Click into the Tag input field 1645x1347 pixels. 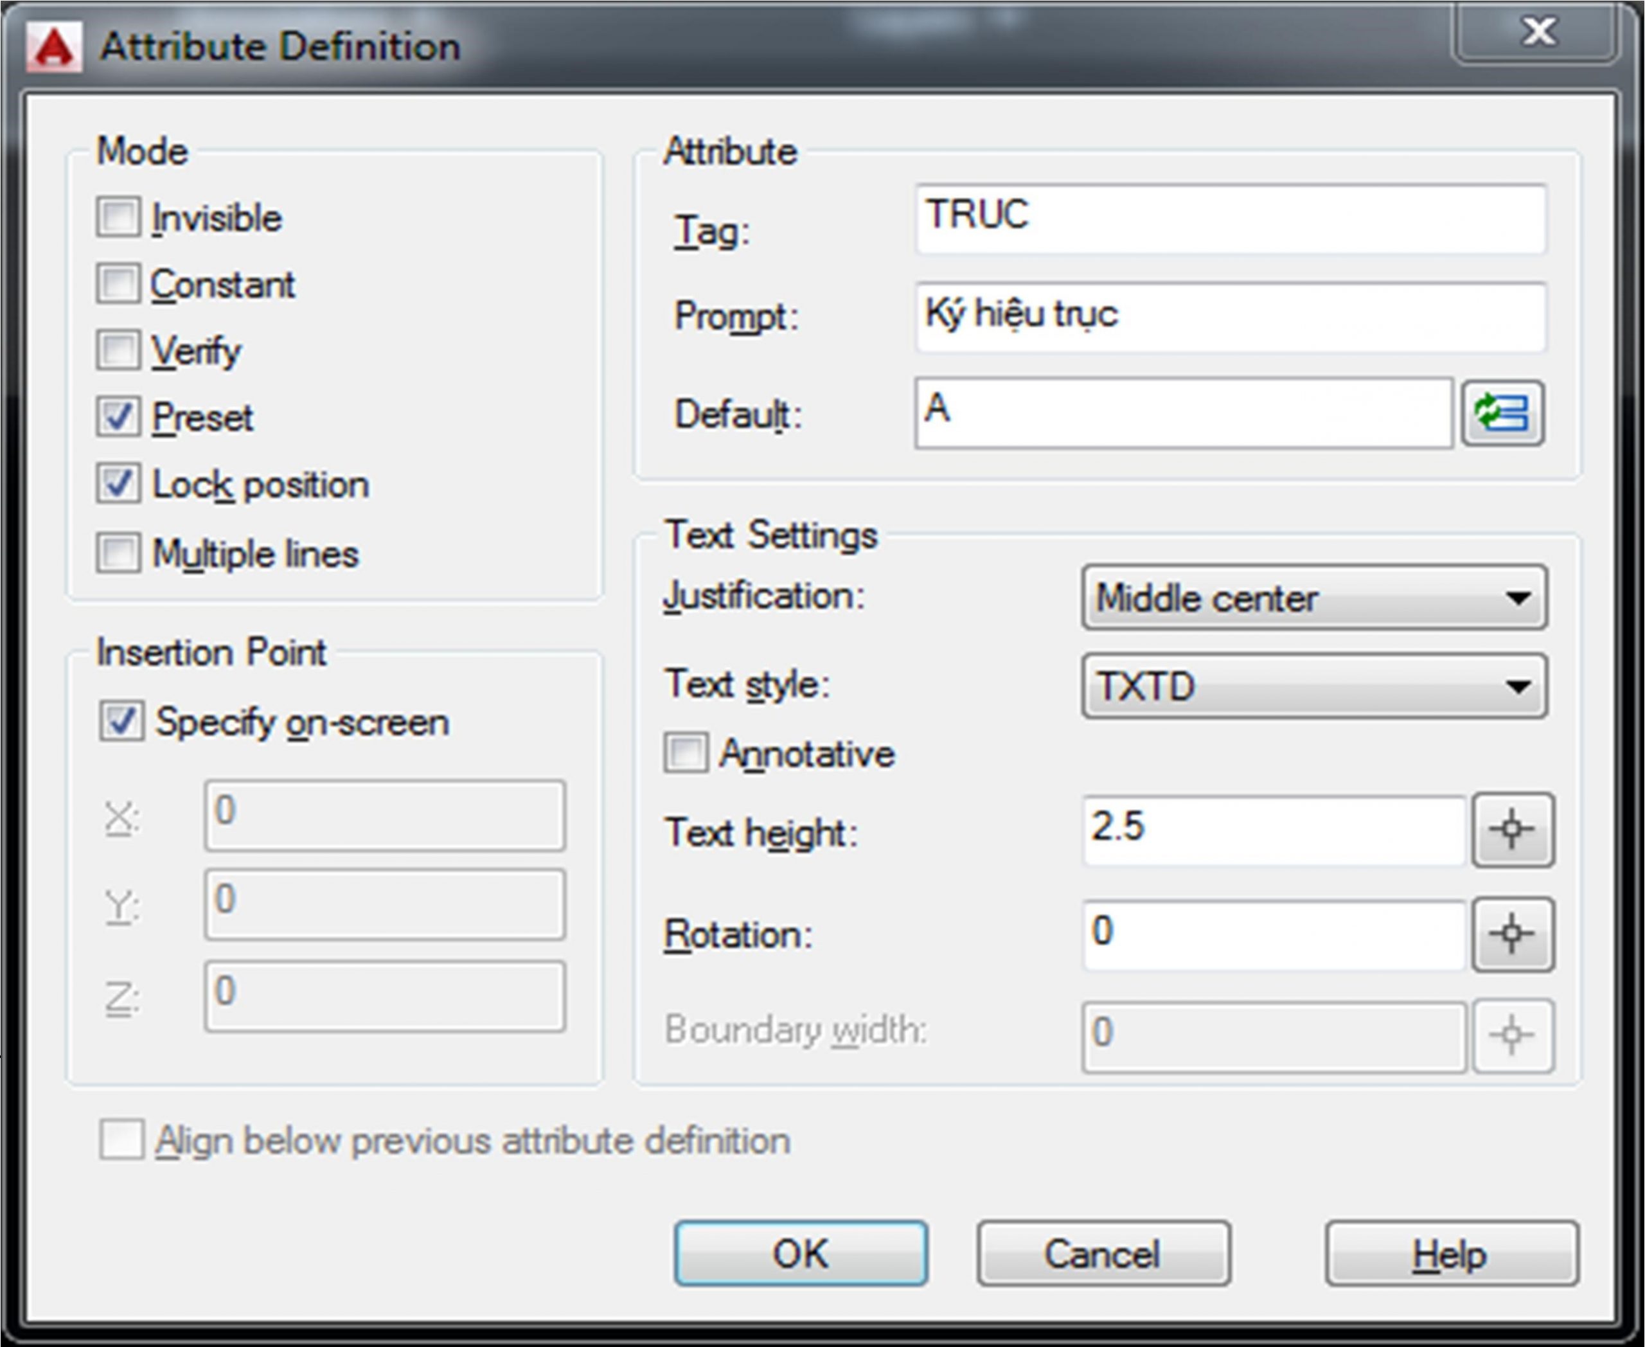[x=1230, y=219]
